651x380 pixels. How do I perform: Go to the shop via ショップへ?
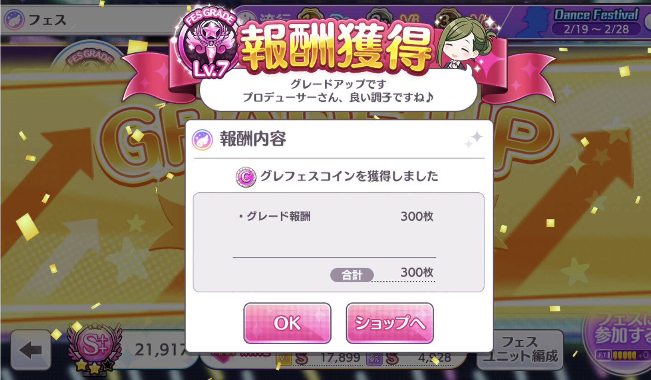click(390, 323)
